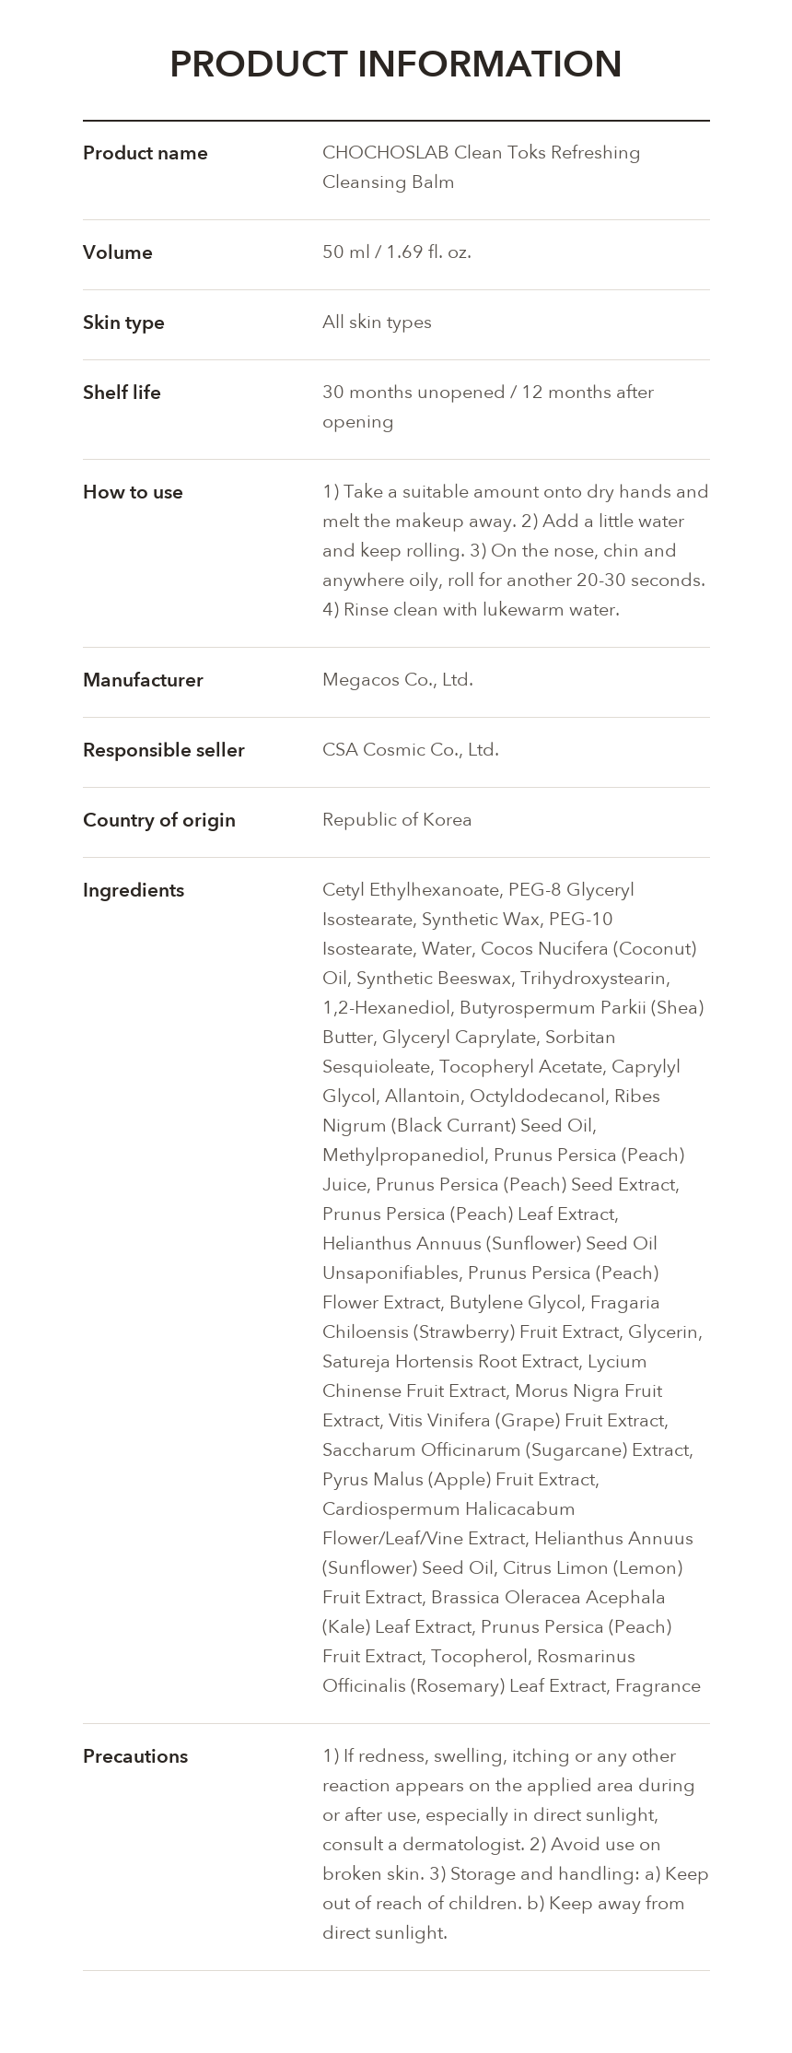Select the Country of origin label

click(159, 820)
